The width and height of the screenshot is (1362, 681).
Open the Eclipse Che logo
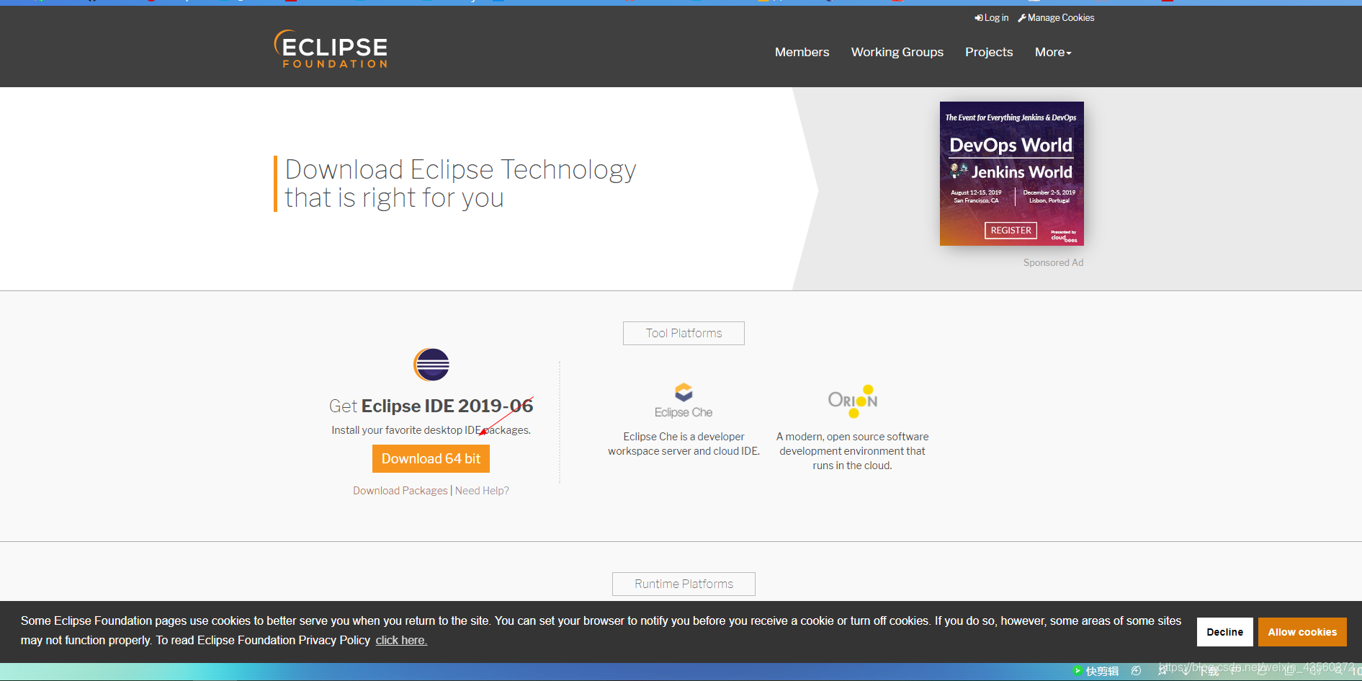(684, 401)
